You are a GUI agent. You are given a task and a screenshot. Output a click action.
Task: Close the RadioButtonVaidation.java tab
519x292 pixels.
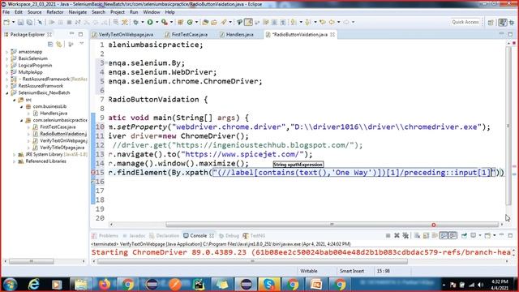point(332,34)
